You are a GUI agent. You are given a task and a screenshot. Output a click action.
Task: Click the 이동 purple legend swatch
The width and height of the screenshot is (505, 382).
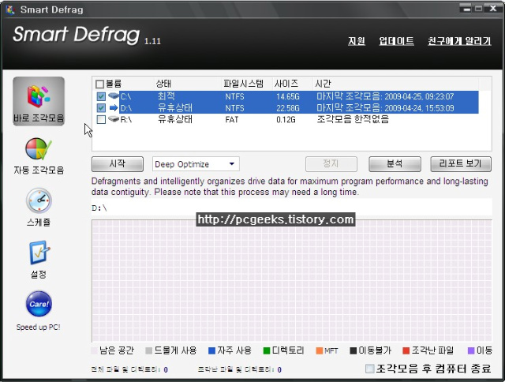click(x=471, y=350)
